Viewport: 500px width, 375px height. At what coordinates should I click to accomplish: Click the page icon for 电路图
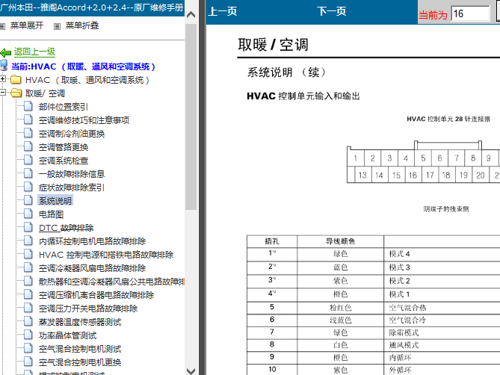tap(28, 214)
